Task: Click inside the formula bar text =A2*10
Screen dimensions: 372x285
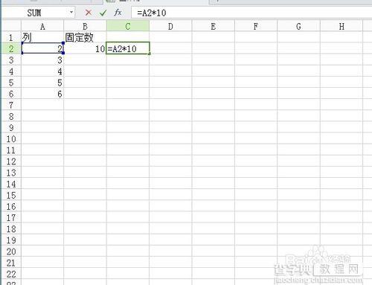Action: 152,13
